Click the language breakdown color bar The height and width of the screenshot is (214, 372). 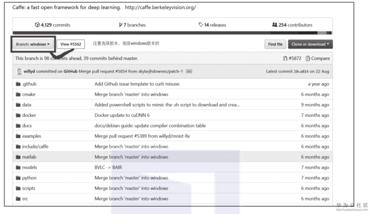pyautogui.click(x=172, y=33)
